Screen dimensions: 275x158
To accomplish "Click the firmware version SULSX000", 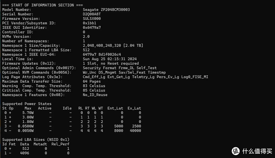I will pos(92,19).
